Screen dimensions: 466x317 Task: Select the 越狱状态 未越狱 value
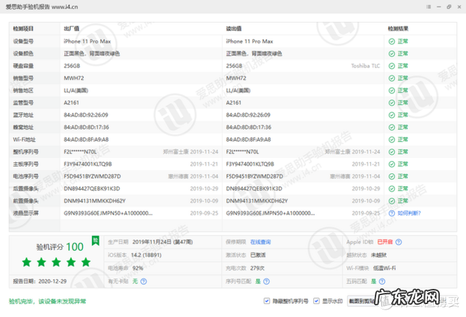[378, 255]
